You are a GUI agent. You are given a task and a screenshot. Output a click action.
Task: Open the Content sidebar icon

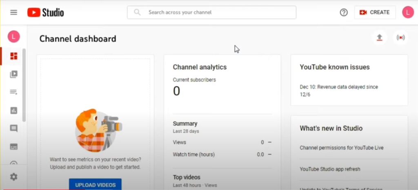click(x=13, y=74)
